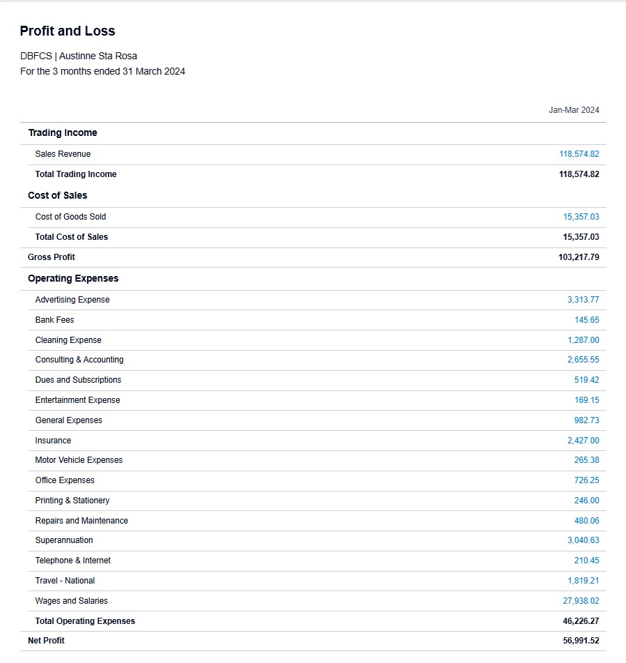Click the Net Profit total 56,991.52
The height and width of the screenshot is (663, 626).
pos(581,641)
